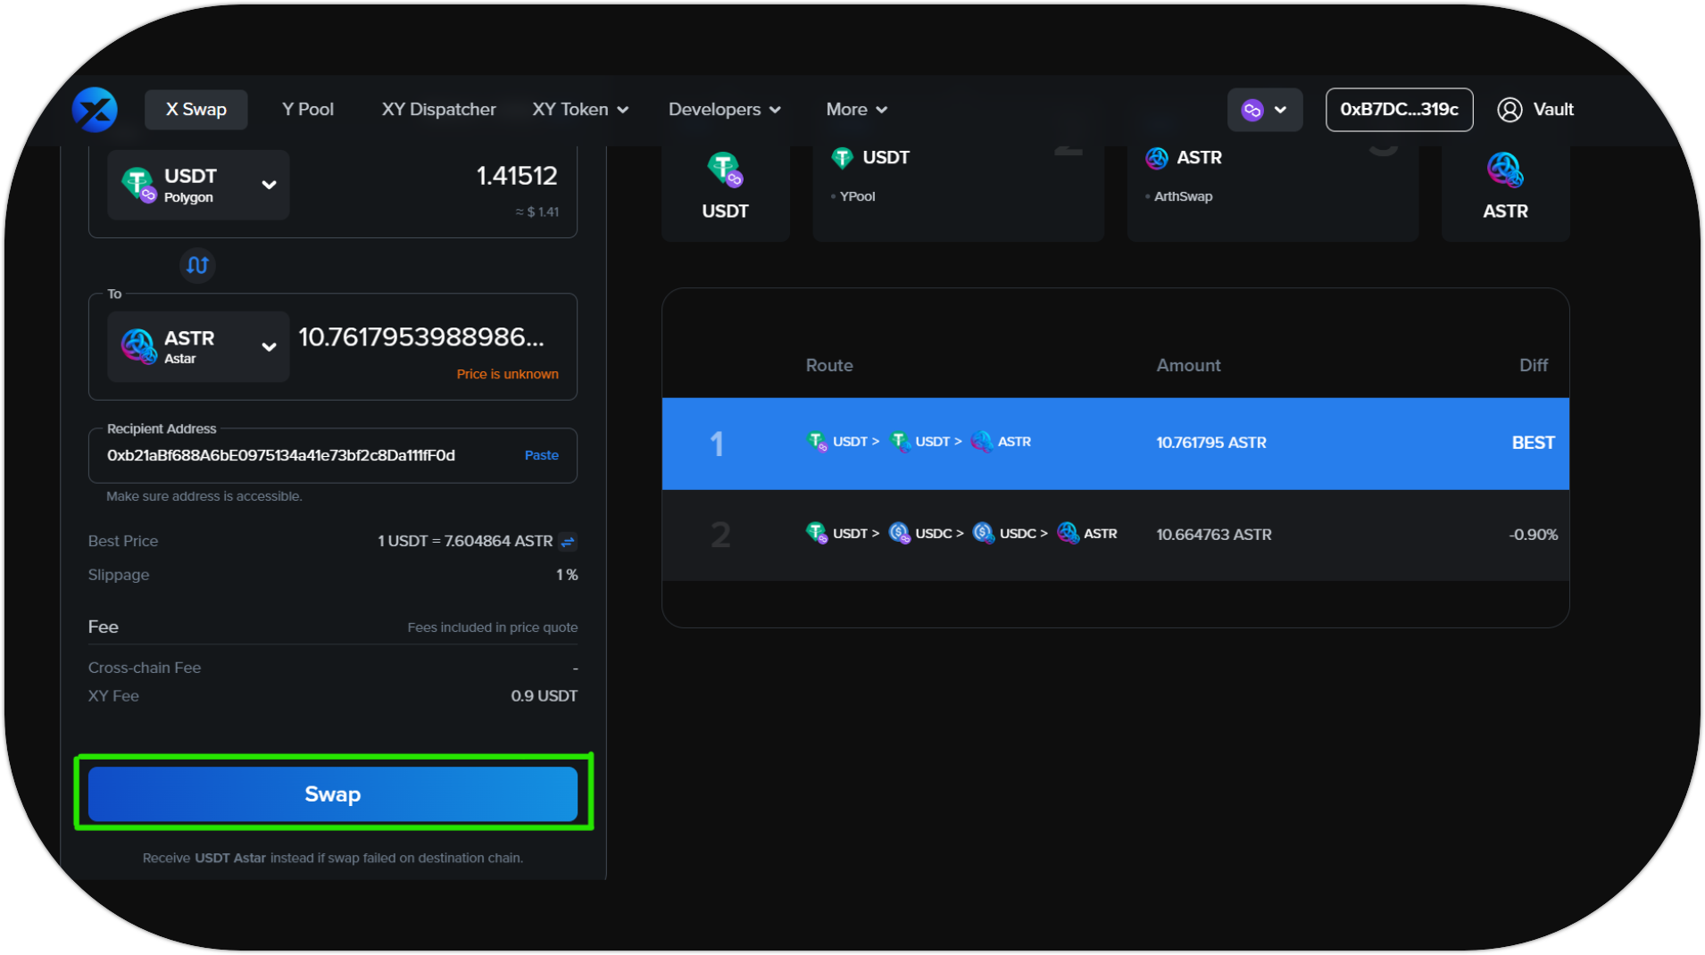Click the ASTR ArthSwap route step
Screen dimensions: 1705x955
coord(1272,177)
